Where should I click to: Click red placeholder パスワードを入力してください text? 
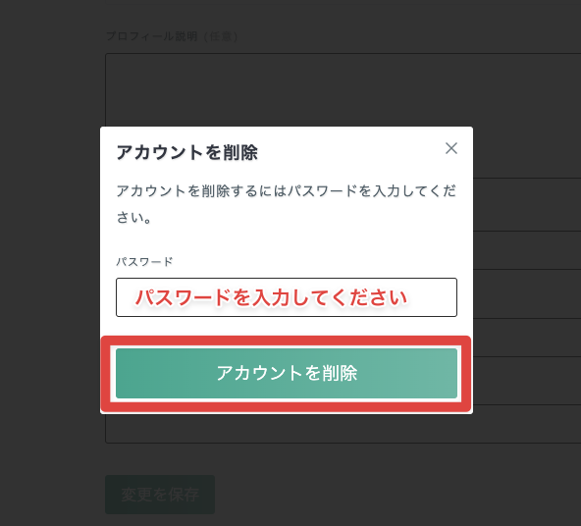(x=271, y=297)
